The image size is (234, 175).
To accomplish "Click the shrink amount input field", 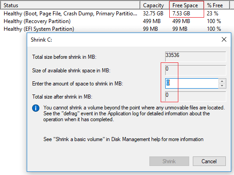I will click(x=192, y=83).
